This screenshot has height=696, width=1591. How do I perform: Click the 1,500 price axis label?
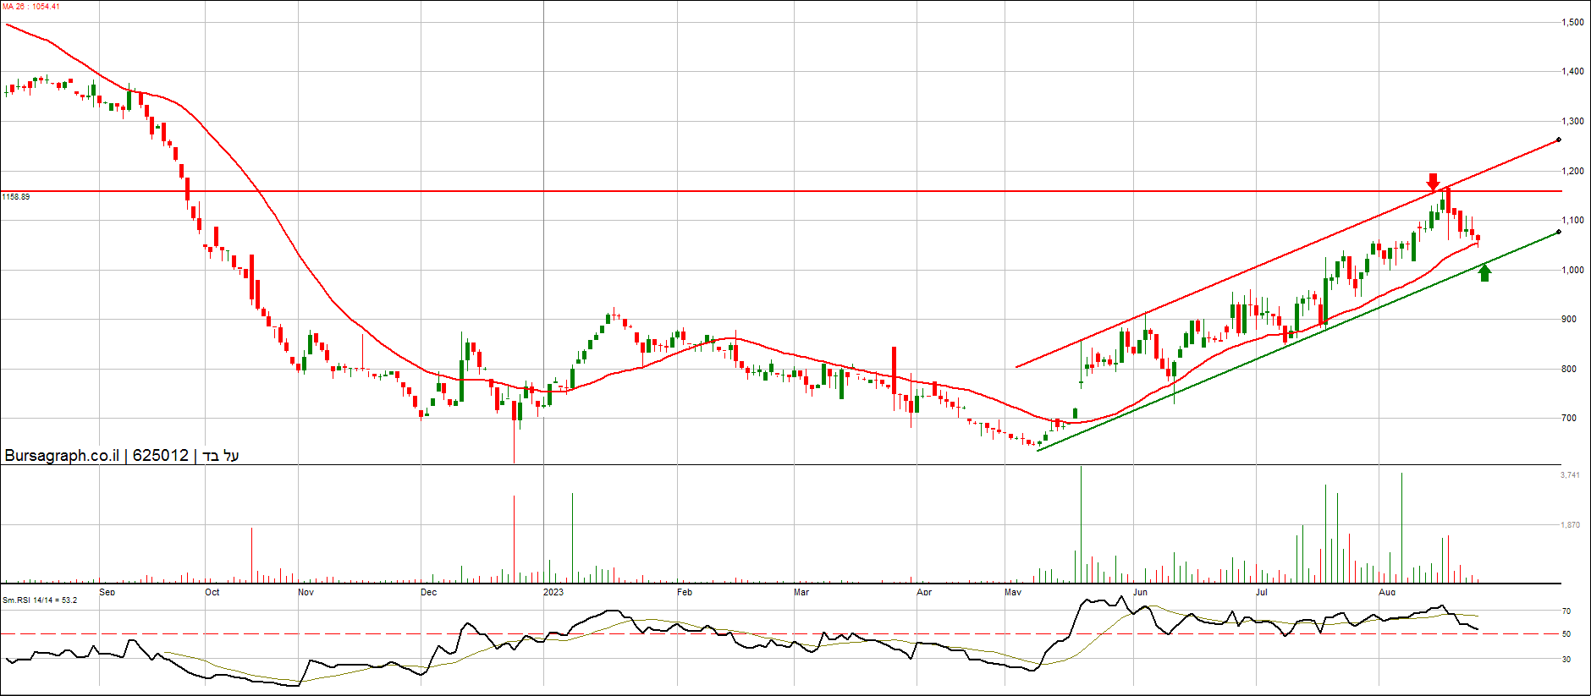click(x=1572, y=23)
